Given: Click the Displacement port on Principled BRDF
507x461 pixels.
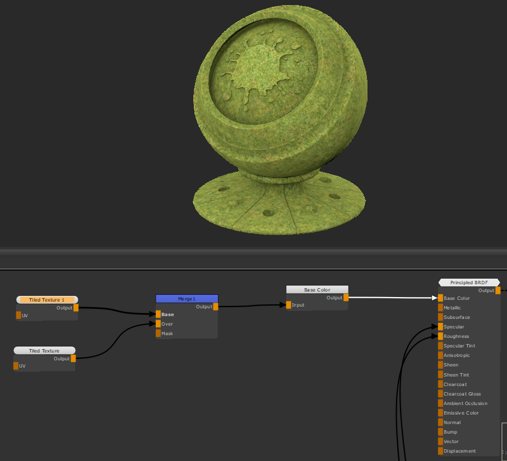Looking at the screenshot, I should [x=440, y=451].
